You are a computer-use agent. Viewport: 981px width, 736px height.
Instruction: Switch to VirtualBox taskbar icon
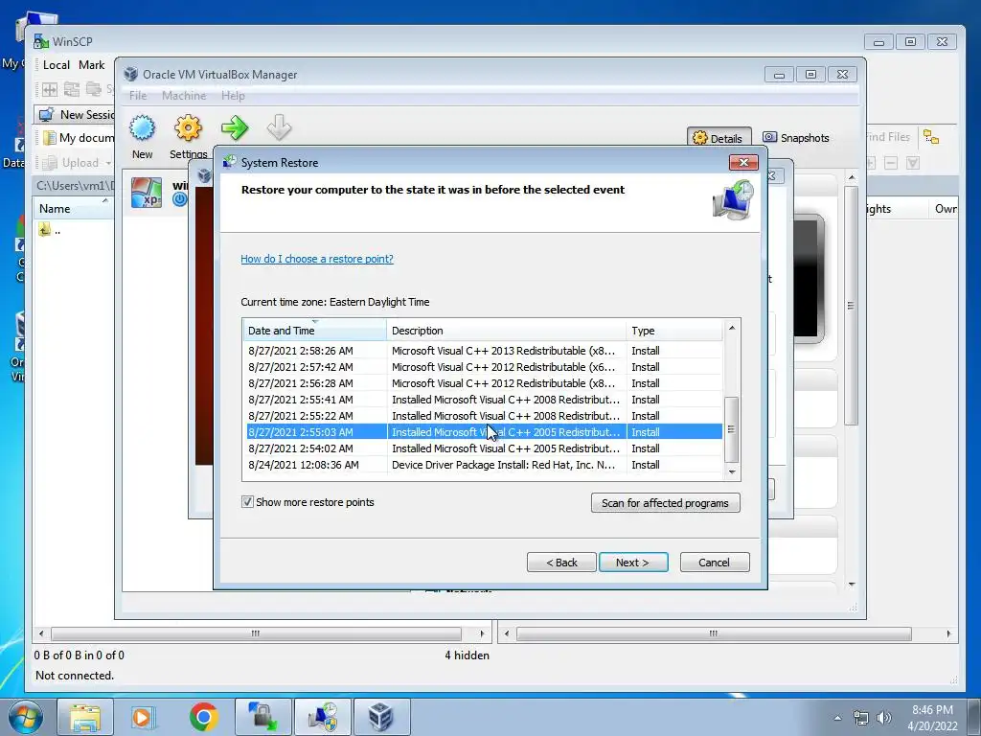381,717
